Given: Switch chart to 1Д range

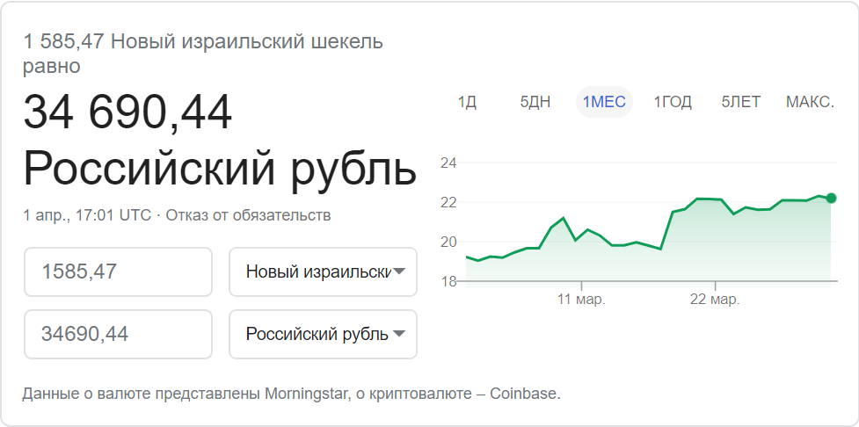Looking at the screenshot, I should (x=467, y=102).
